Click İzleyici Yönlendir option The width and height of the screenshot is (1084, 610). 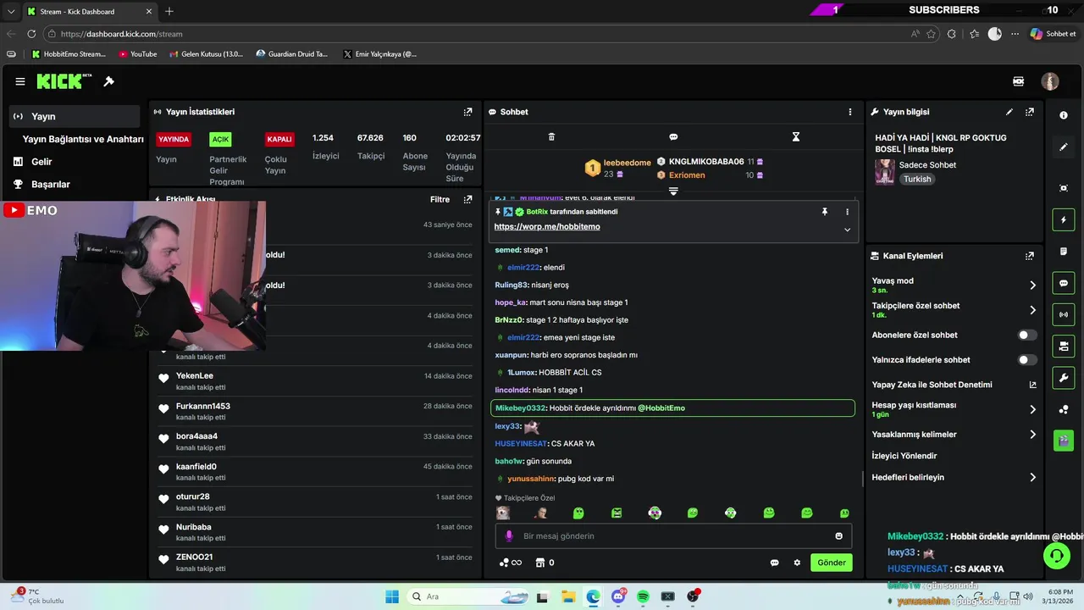[904, 456]
